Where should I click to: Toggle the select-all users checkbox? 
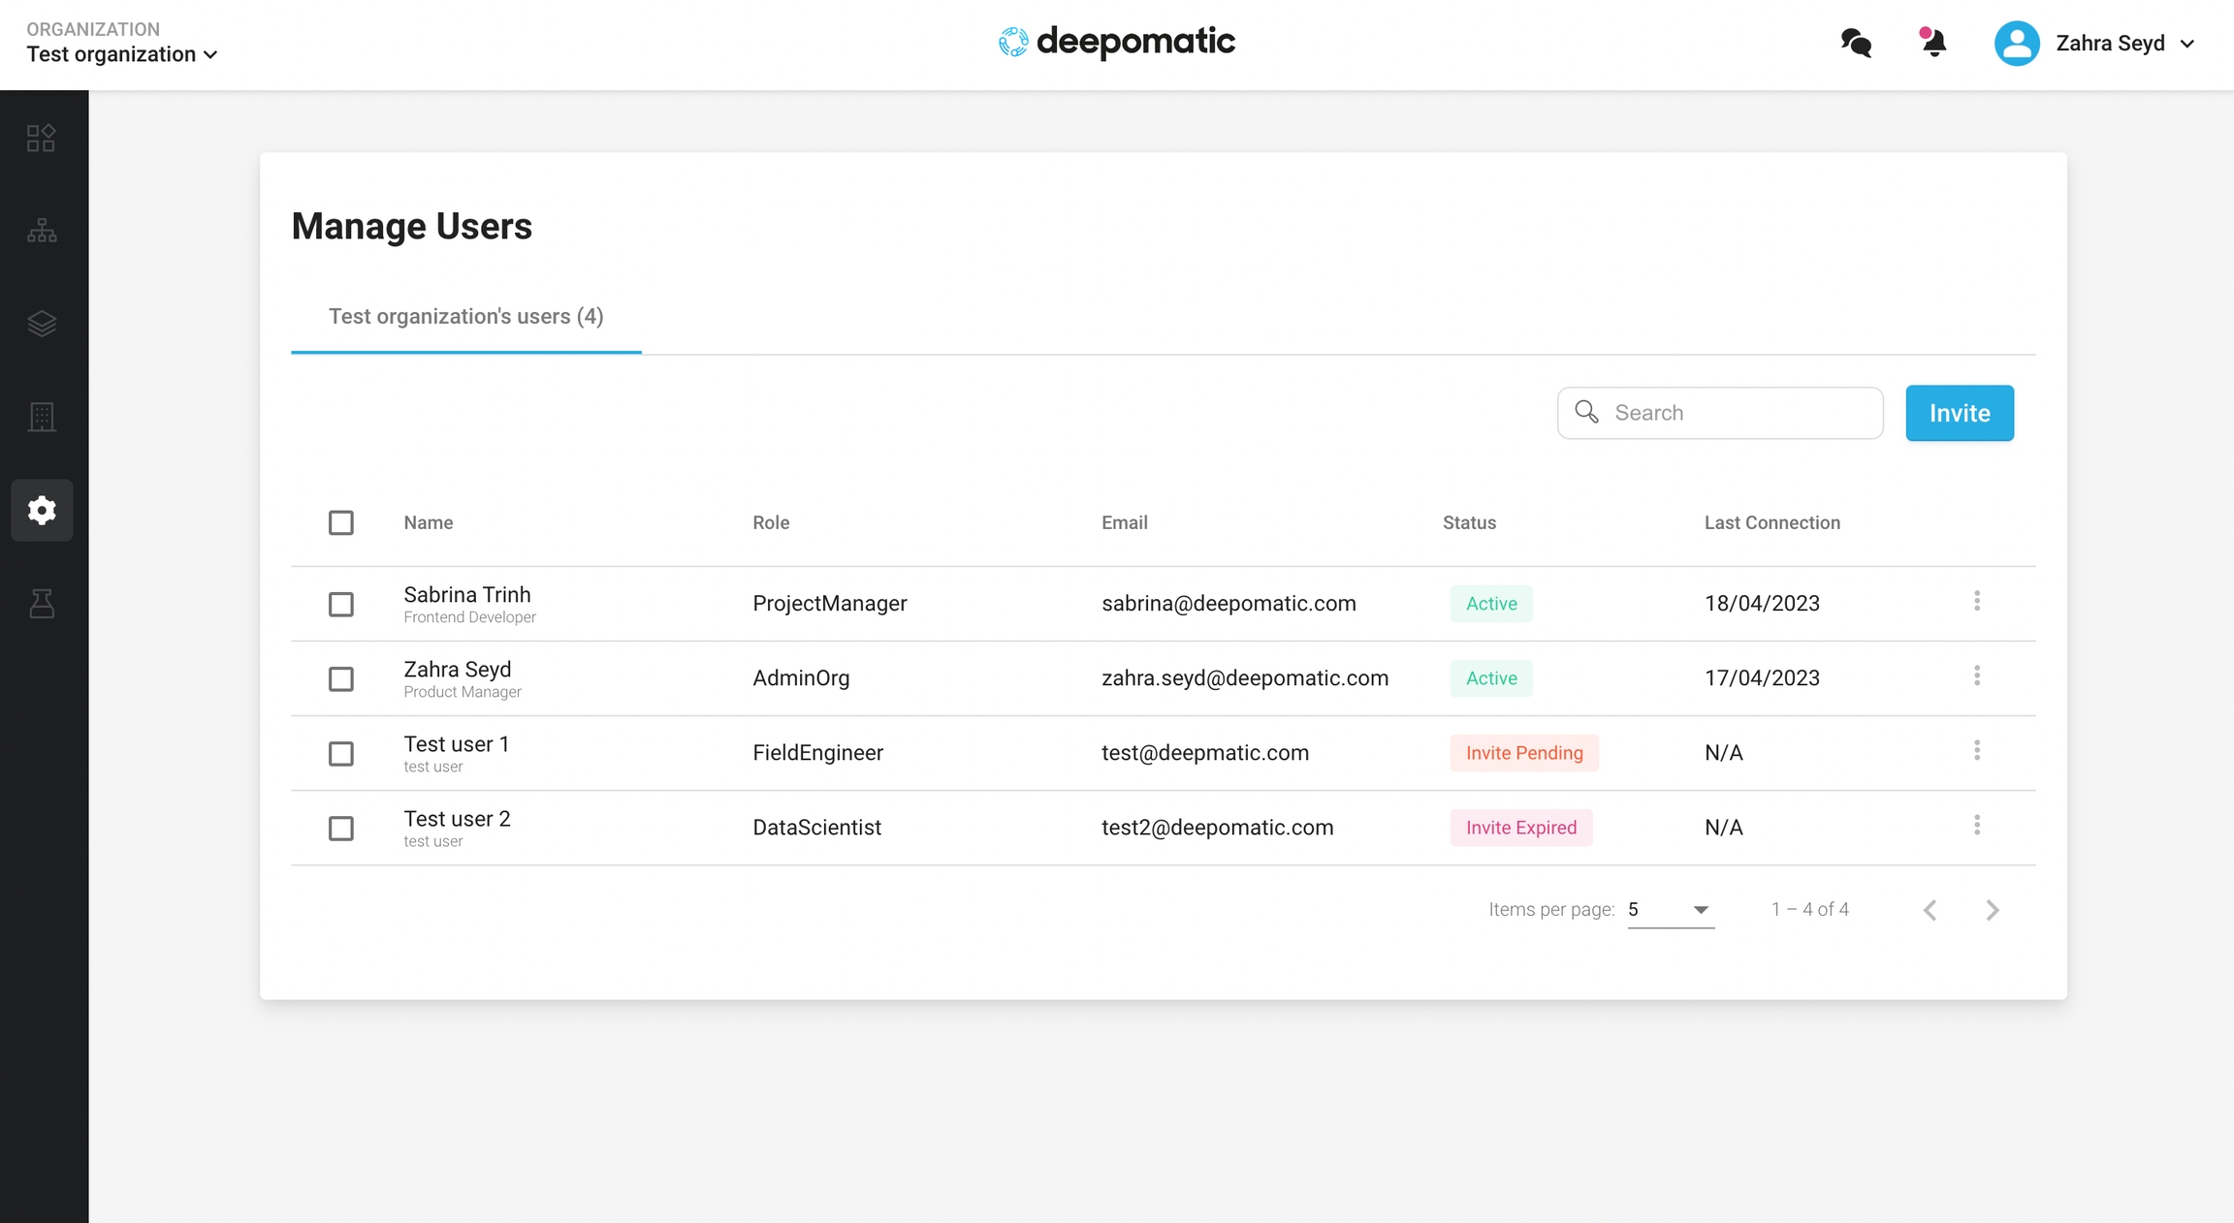point(340,522)
